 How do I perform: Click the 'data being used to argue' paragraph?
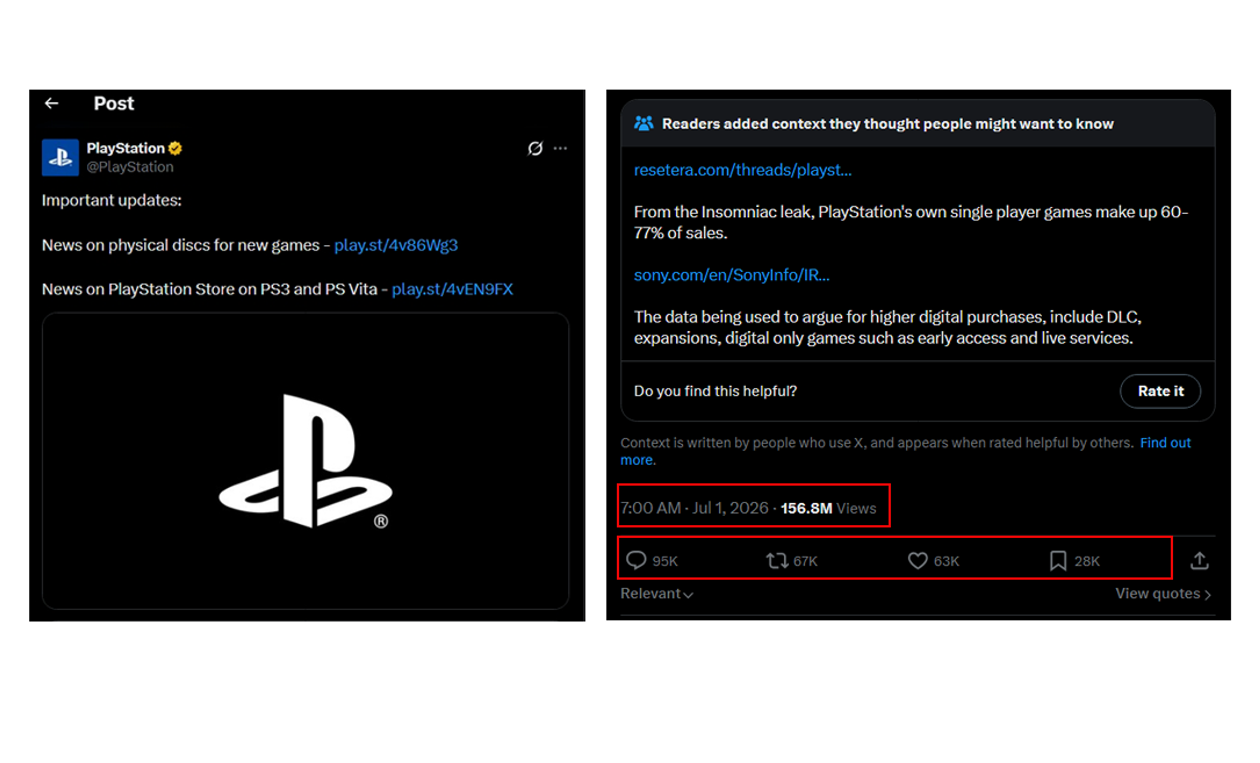(x=887, y=328)
